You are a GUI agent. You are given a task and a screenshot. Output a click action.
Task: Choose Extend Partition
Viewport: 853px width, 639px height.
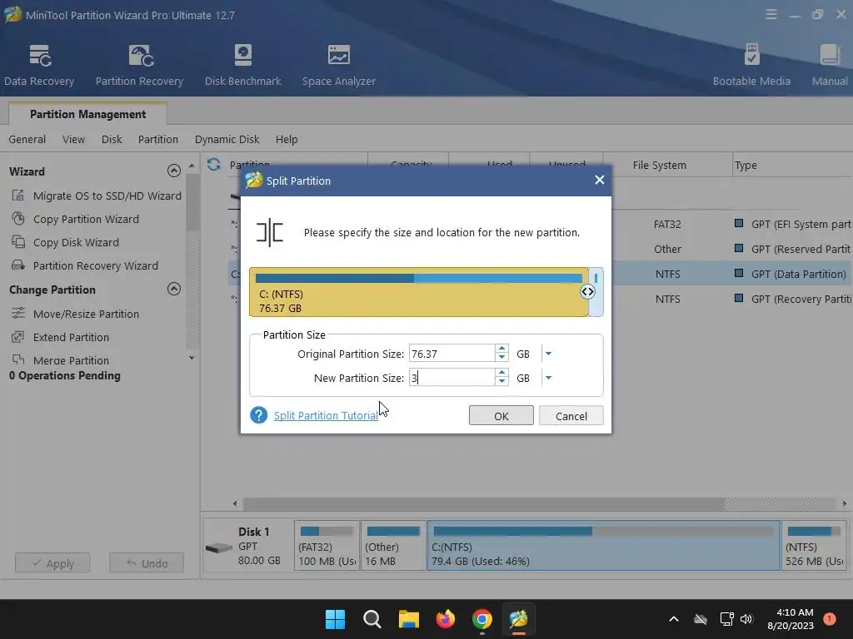click(x=60, y=338)
